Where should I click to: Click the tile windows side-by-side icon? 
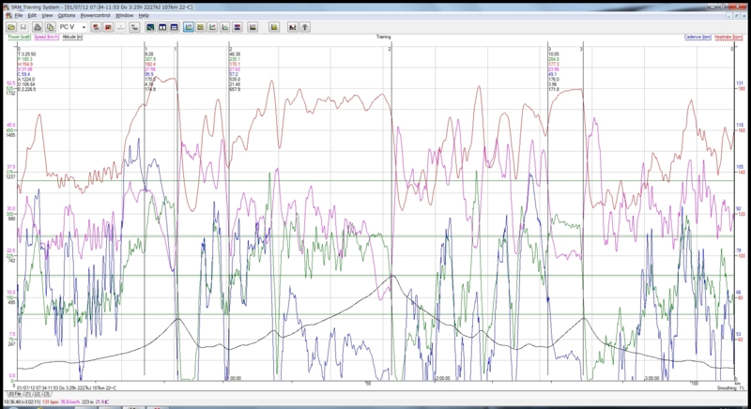point(162,27)
